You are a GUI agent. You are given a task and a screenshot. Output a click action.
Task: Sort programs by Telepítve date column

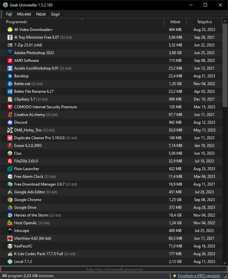coord(204,22)
